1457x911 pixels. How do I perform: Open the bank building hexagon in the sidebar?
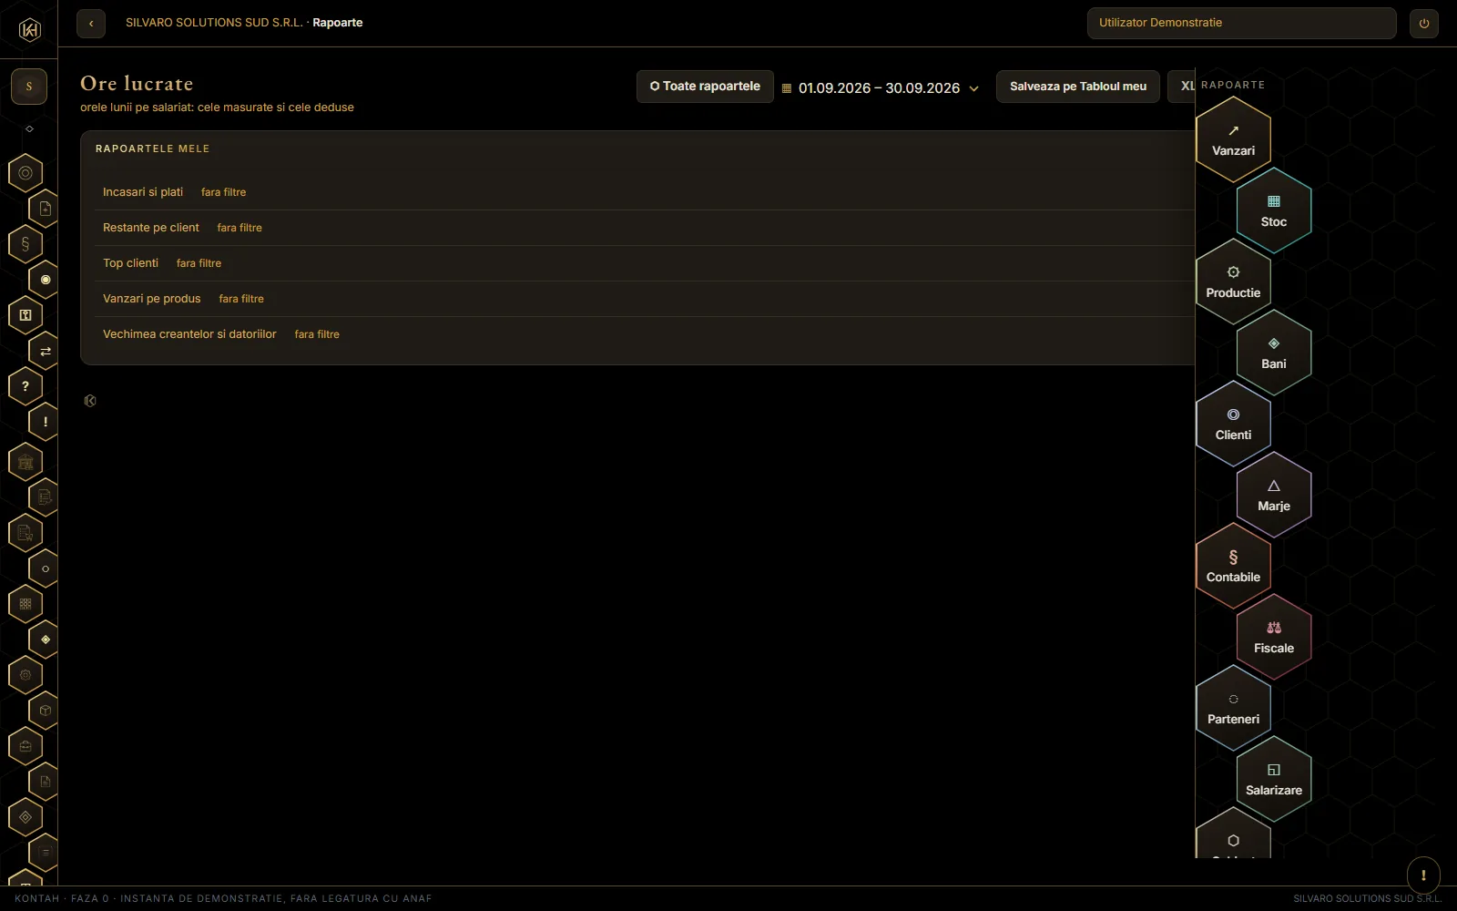pyautogui.click(x=25, y=462)
